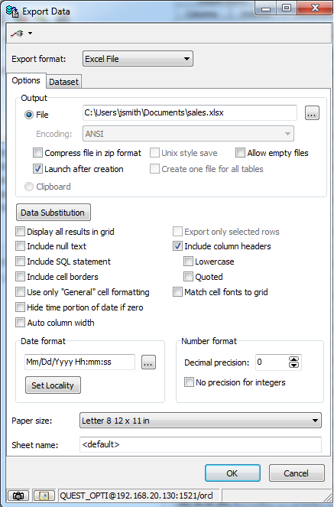The height and width of the screenshot is (507, 334).
Task: Open the Export format dropdown
Action: pyautogui.click(x=138, y=59)
